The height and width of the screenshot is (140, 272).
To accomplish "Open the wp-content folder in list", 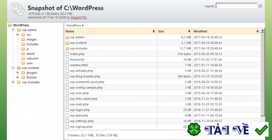I will click(78, 42).
